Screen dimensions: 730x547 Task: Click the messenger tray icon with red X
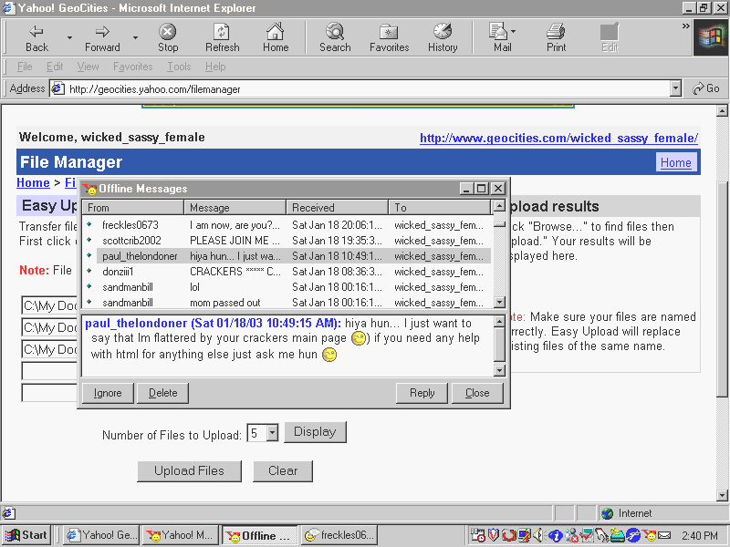pos(571,535)
